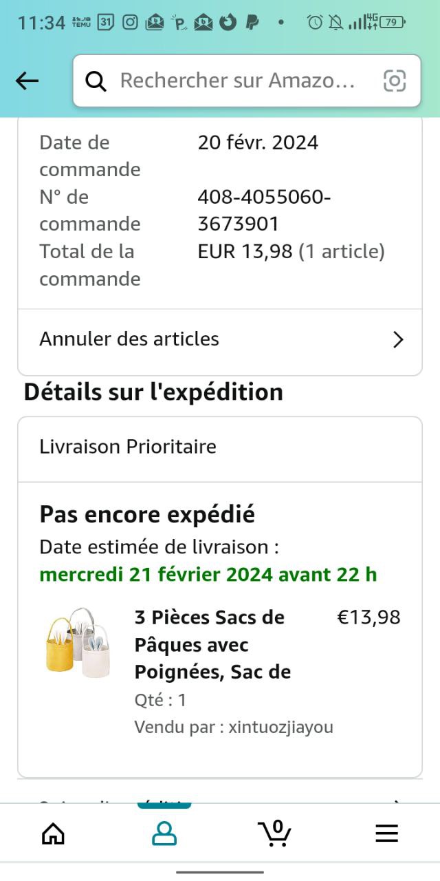Open the Easter bags product thumbnail
The width and height of the screenshot is (440, 881).
click(x=78, y=643)
